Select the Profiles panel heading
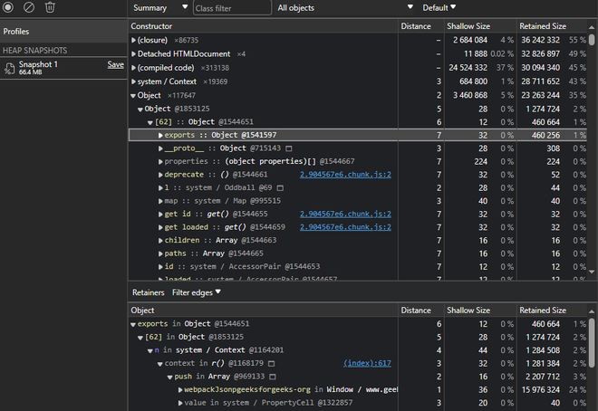 pos(16,32)
